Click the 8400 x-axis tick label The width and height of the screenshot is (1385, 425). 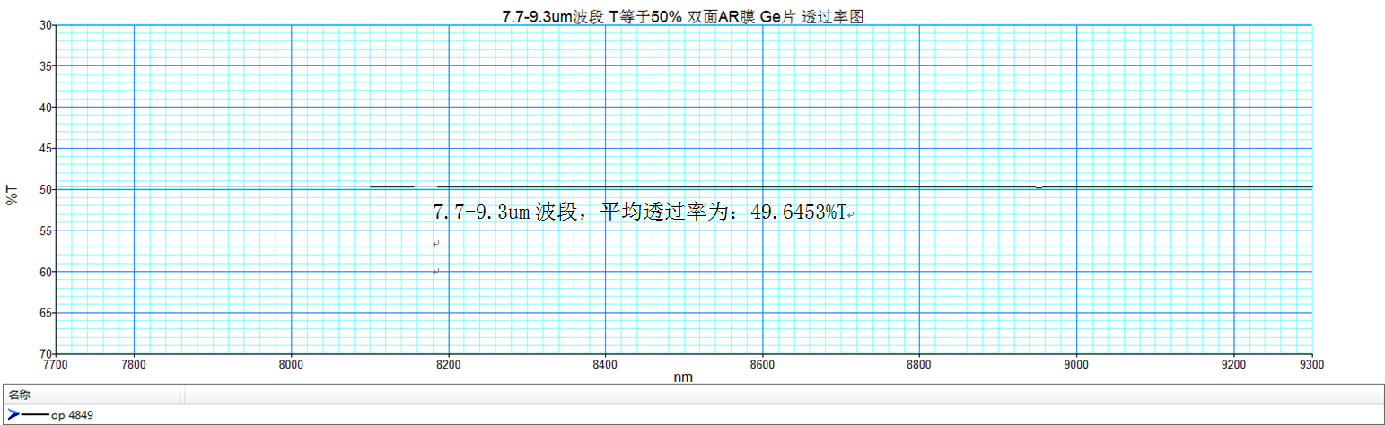tap(605, 364)
